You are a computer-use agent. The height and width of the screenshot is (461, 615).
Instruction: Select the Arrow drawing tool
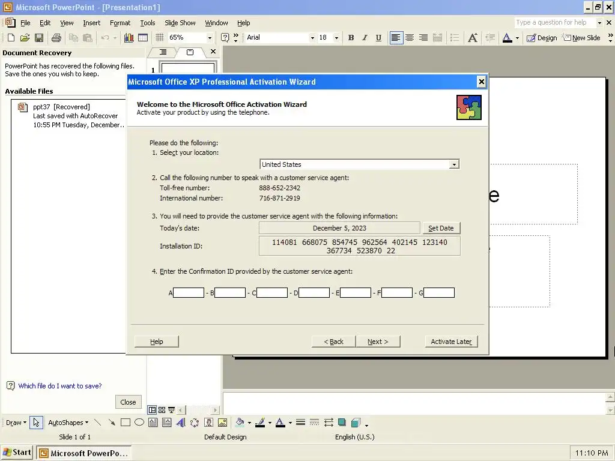112,423
